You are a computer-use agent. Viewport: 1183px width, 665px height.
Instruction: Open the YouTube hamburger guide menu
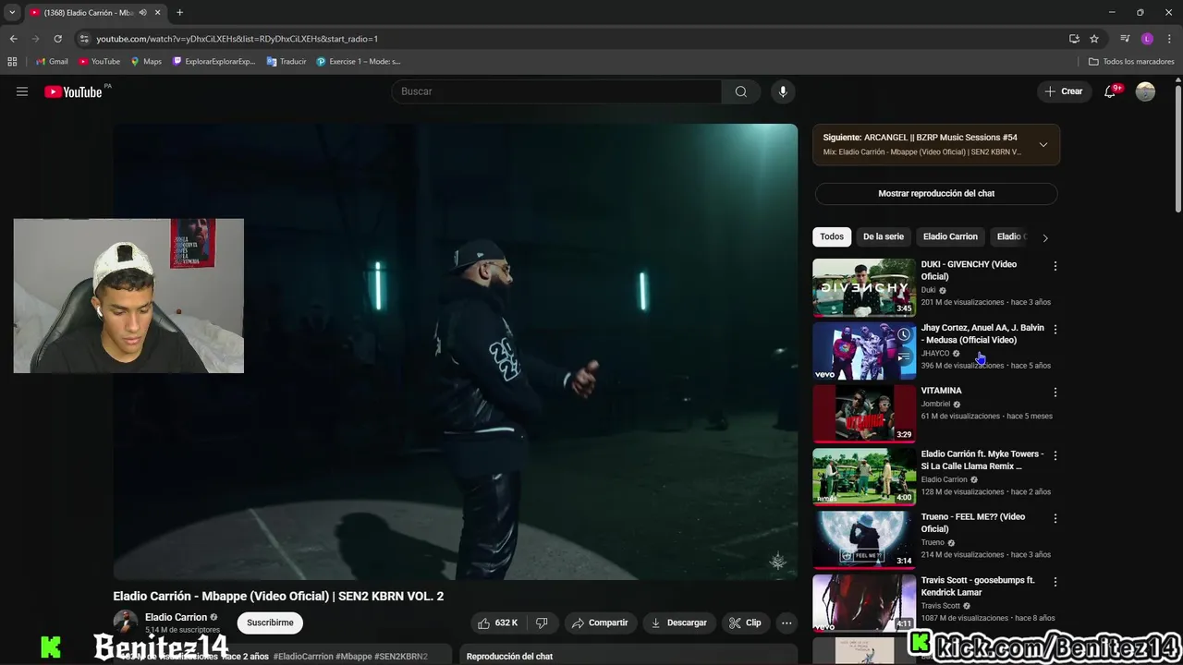point(22,91)
